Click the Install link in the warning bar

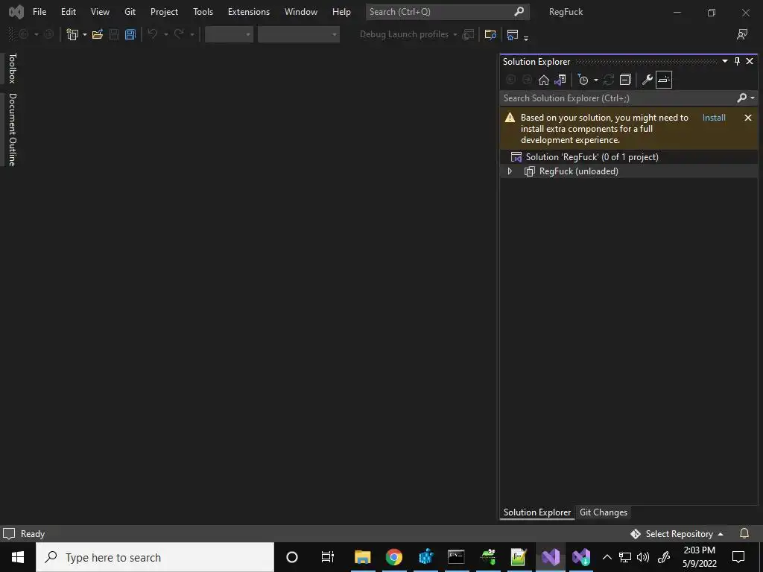point(714,118)
